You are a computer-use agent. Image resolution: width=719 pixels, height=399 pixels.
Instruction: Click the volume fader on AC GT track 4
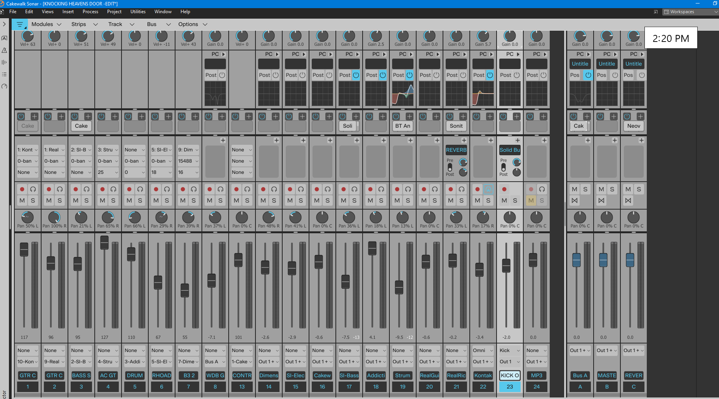pyautogui.click(x=104, y=243)
